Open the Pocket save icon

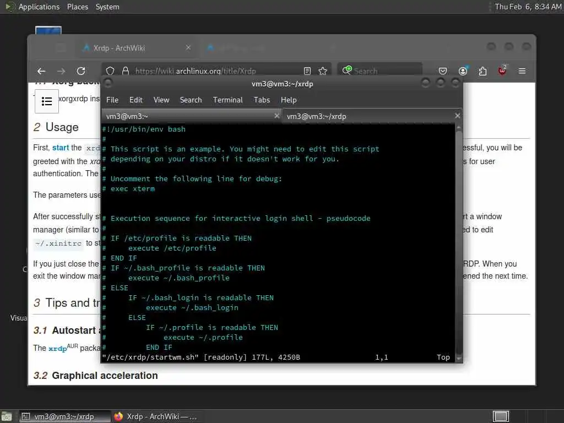coord(443,71)
